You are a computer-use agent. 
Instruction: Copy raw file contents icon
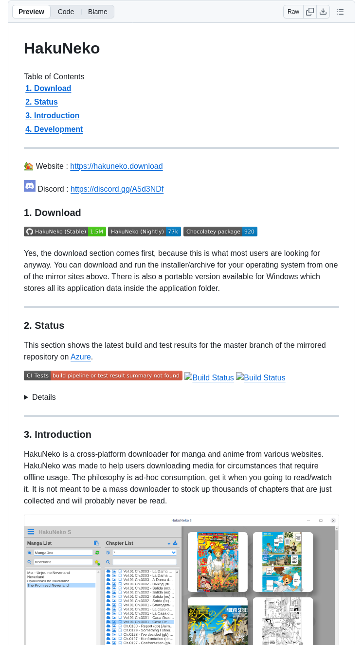[x=310, y=12]
